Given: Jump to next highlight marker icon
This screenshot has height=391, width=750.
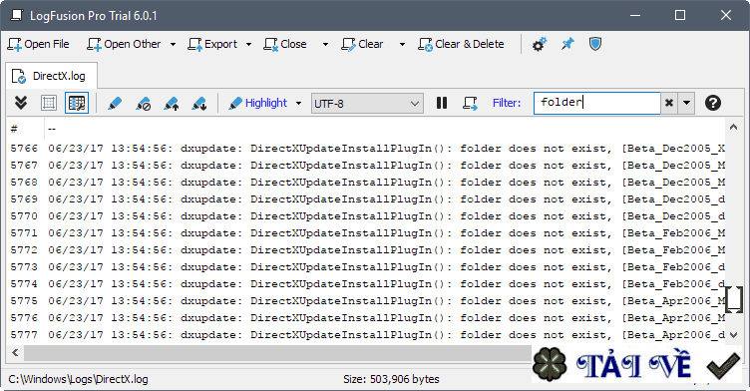Looking at the screenshot, I should [x=198, y=103].
